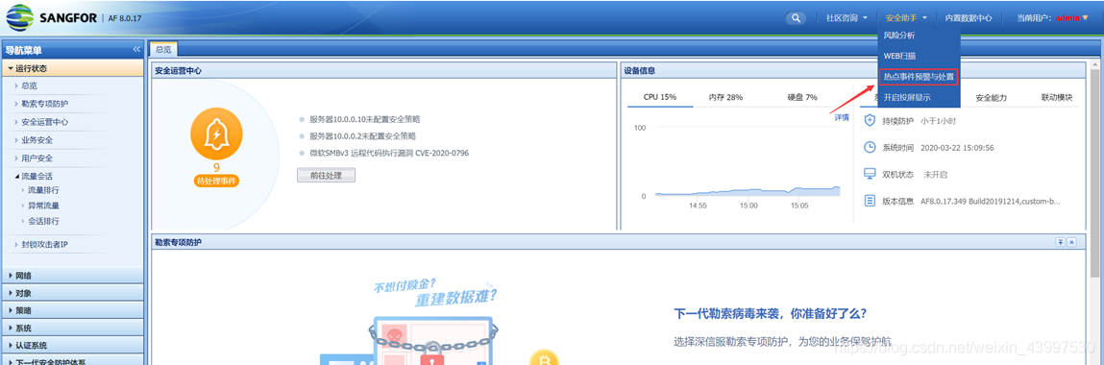Click the shield icon beside 持续防护

[870, 120]
